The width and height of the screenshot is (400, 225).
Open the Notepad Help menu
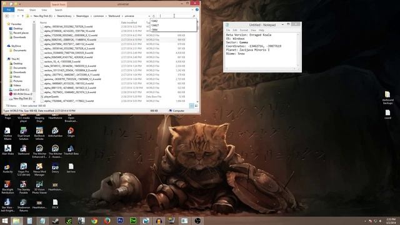coord(261,30)
